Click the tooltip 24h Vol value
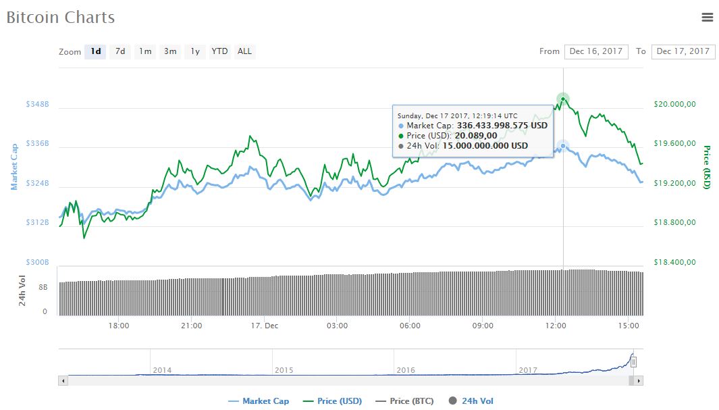Viewport: 719px width, 410px height. click(x=485, y=146)
